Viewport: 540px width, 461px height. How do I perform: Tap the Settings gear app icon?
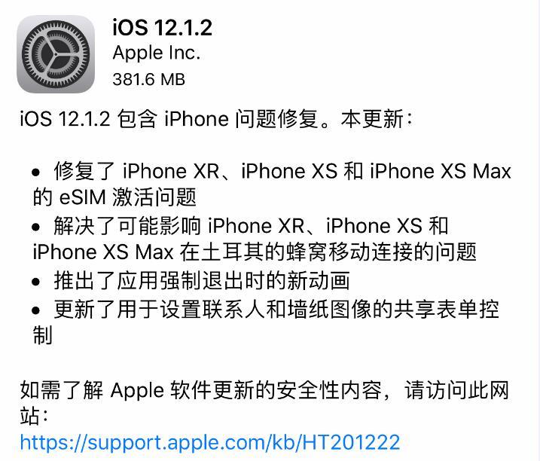(56, 54)
